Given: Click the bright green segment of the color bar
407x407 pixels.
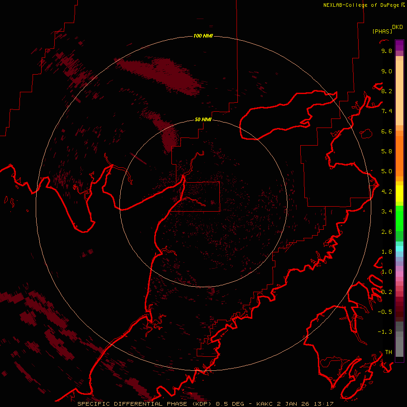Looking at the screenshot, I should point(399,218).
